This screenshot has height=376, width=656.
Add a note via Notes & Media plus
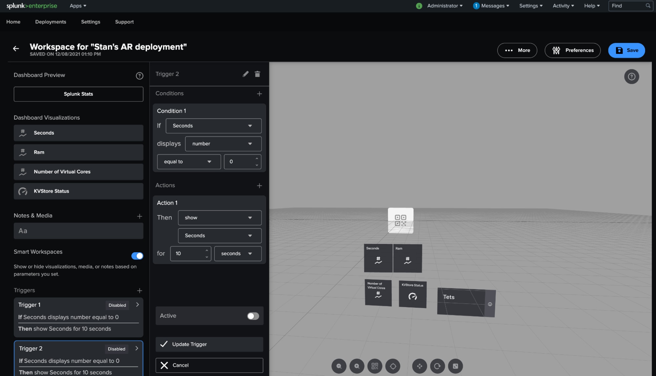click(x=139, y=216)
